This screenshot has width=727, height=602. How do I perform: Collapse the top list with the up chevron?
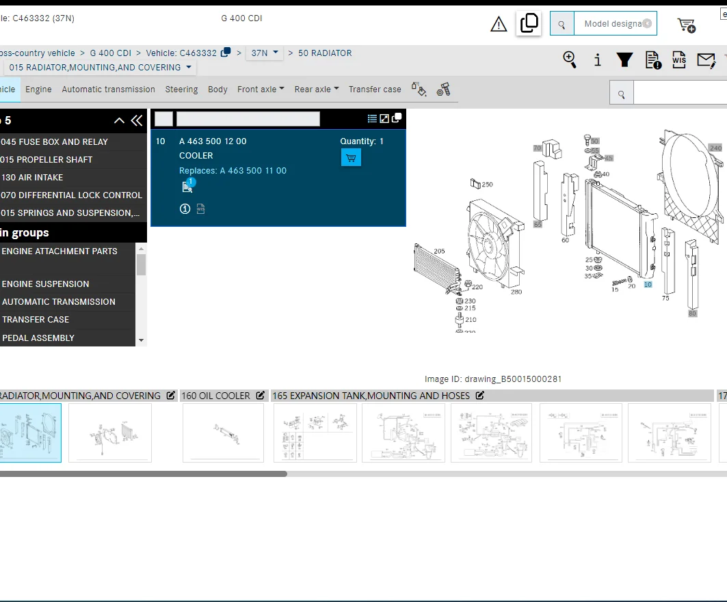tap(119, 120)
